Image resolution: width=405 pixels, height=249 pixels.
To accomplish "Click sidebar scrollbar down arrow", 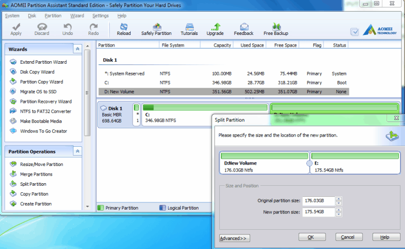I will point(87,206).
